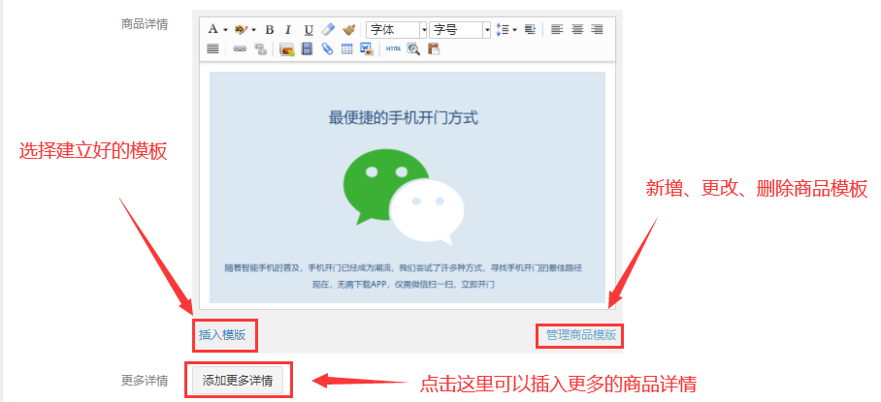Select the WeChat logo image in the editor
This screenshot has width=881, height=402.
point(404,196)
